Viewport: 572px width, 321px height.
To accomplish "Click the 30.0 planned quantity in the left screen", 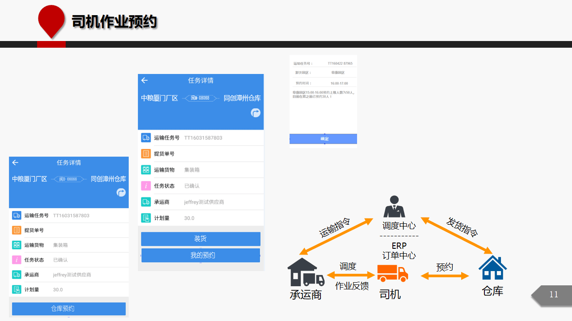I will click(x=58, y=289).
